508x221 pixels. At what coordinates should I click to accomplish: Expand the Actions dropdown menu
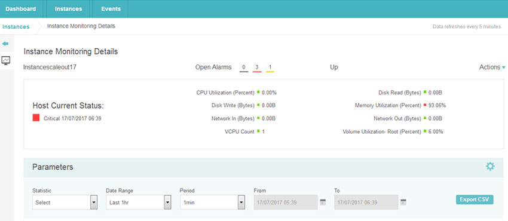(x=492, y=67)
